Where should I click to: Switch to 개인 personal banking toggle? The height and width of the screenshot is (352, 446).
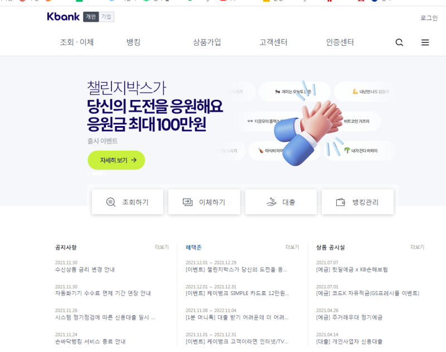[91, 17]
